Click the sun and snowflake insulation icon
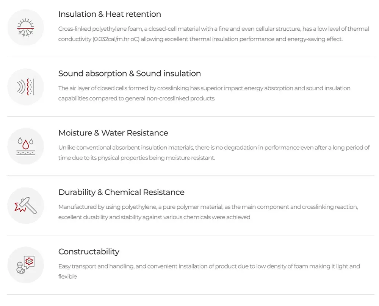379x306 pixels. (26, 27)
